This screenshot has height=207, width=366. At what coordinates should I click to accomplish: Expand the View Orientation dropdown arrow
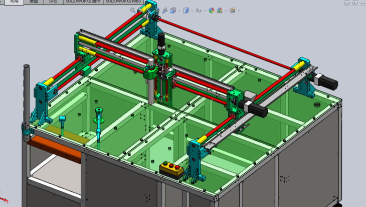(178, 10)
